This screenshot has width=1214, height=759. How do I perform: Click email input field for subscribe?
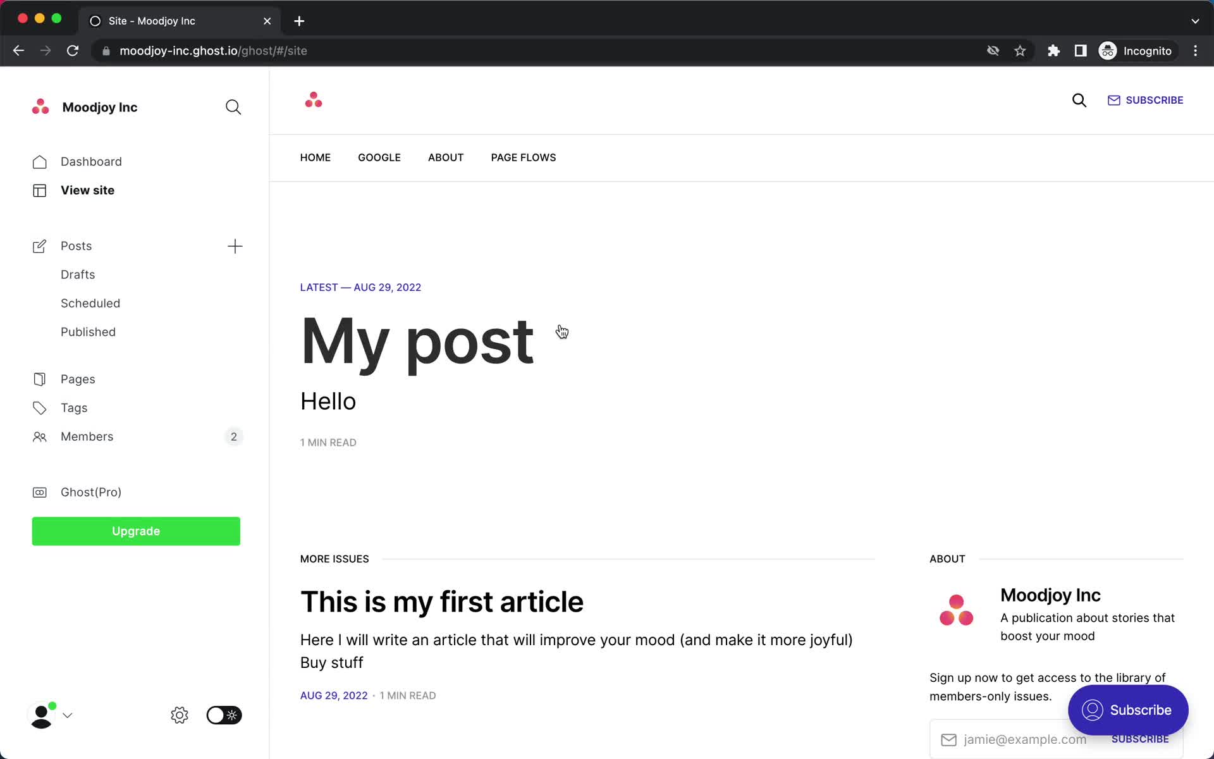tap(1024, 740)
